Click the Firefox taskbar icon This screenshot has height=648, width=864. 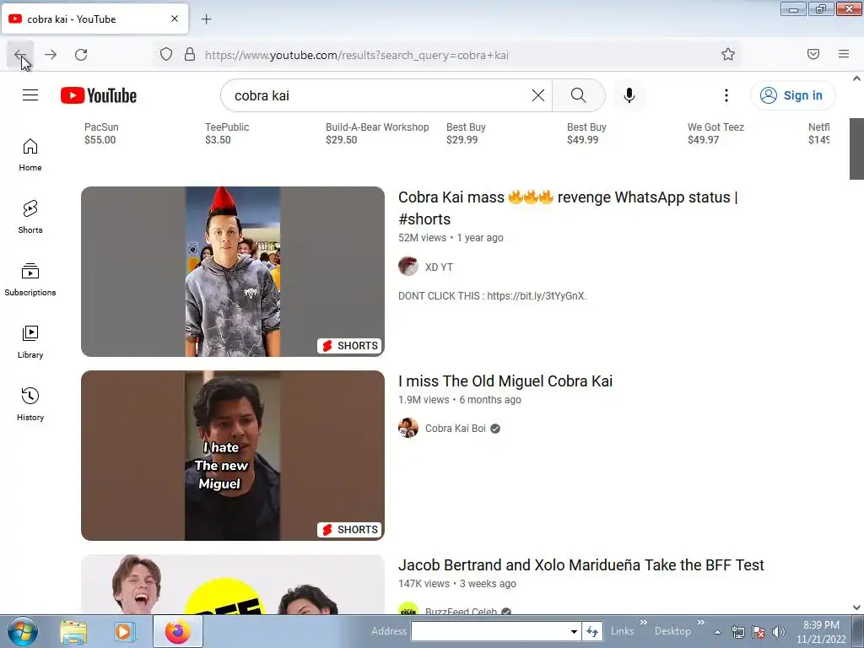coord(177,631)
